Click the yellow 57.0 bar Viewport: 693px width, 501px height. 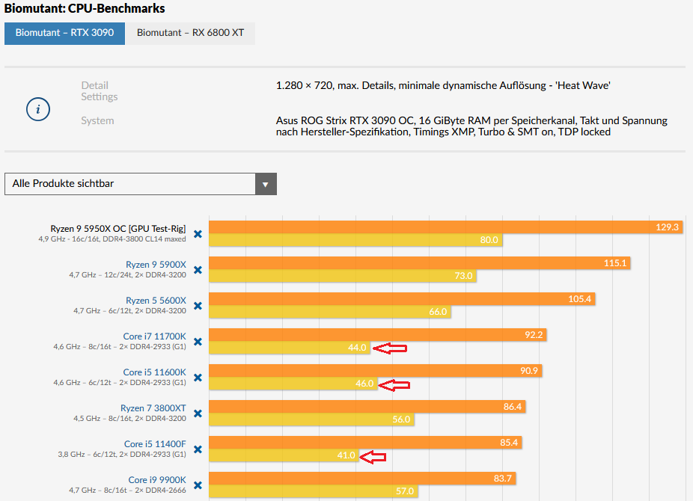click(314, 491)
